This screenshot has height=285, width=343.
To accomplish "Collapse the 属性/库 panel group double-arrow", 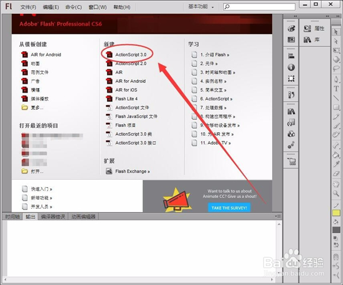I will 327,17.
